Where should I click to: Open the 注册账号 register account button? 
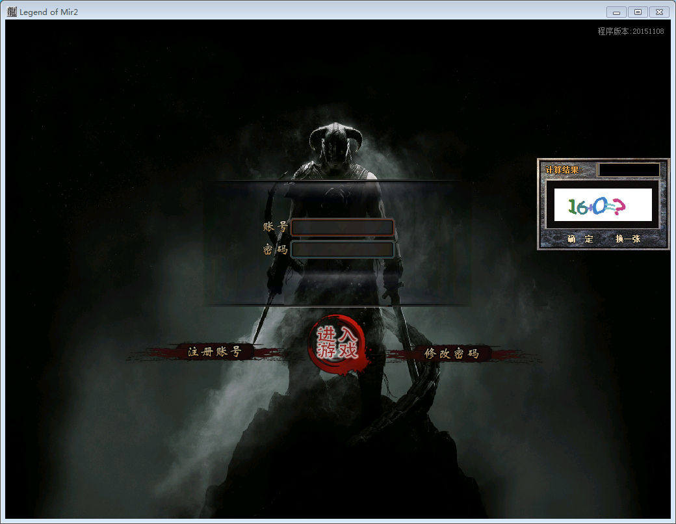214,352
